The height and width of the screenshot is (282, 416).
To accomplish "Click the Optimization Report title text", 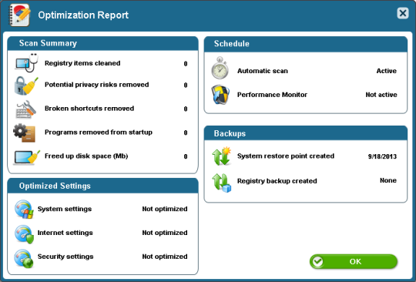I will [83, 15].
